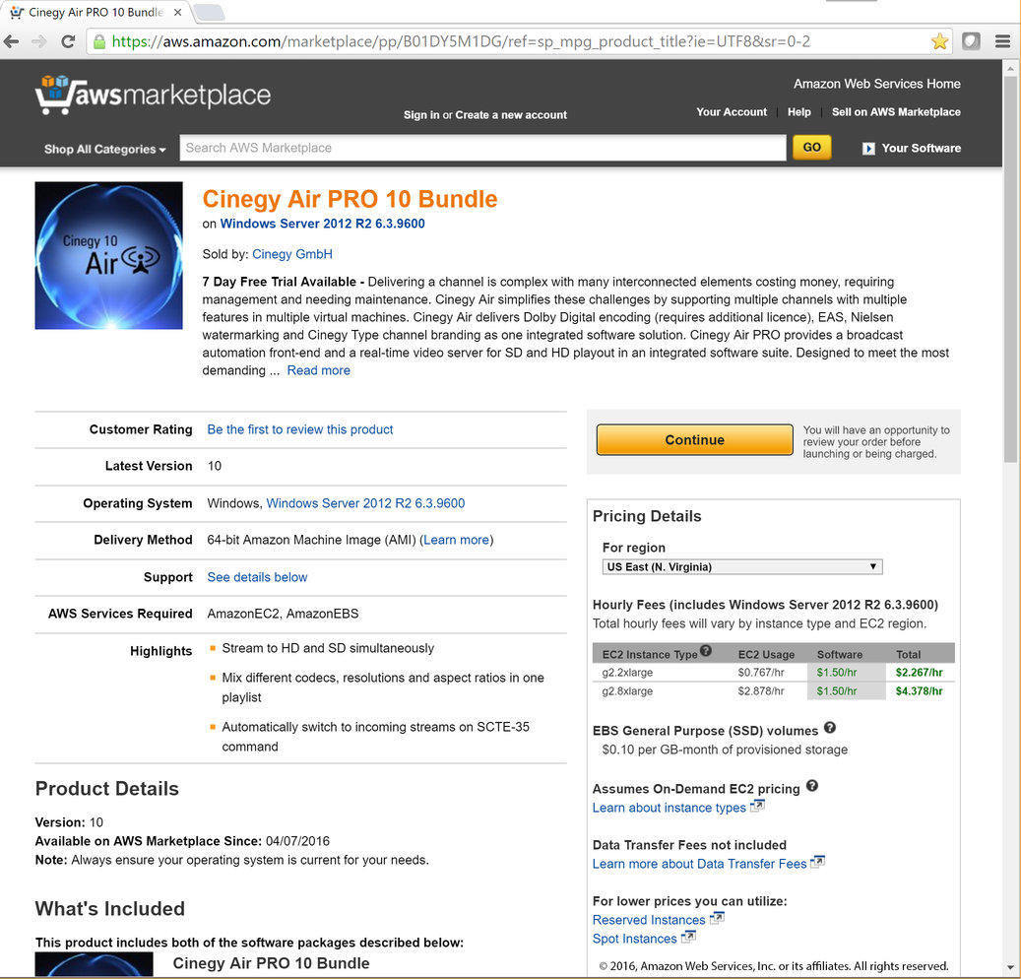Click Windows Server 2012 R2 link in Operating System row
The width and height of the screenshot is (1021, 979).
[365, 503]
